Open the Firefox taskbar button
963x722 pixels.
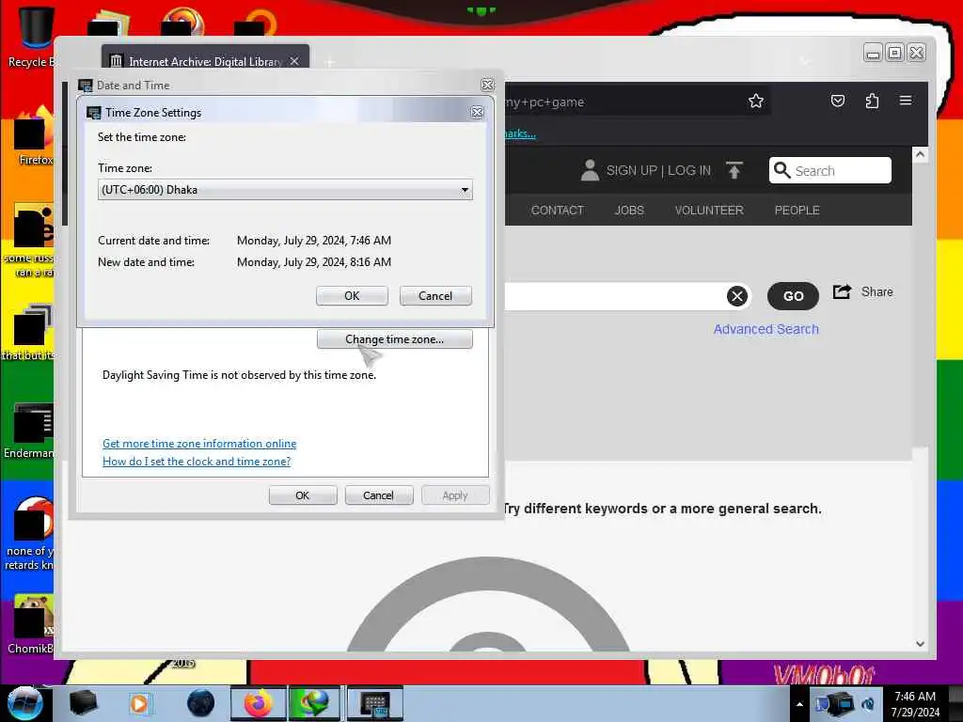pos(258,703)
